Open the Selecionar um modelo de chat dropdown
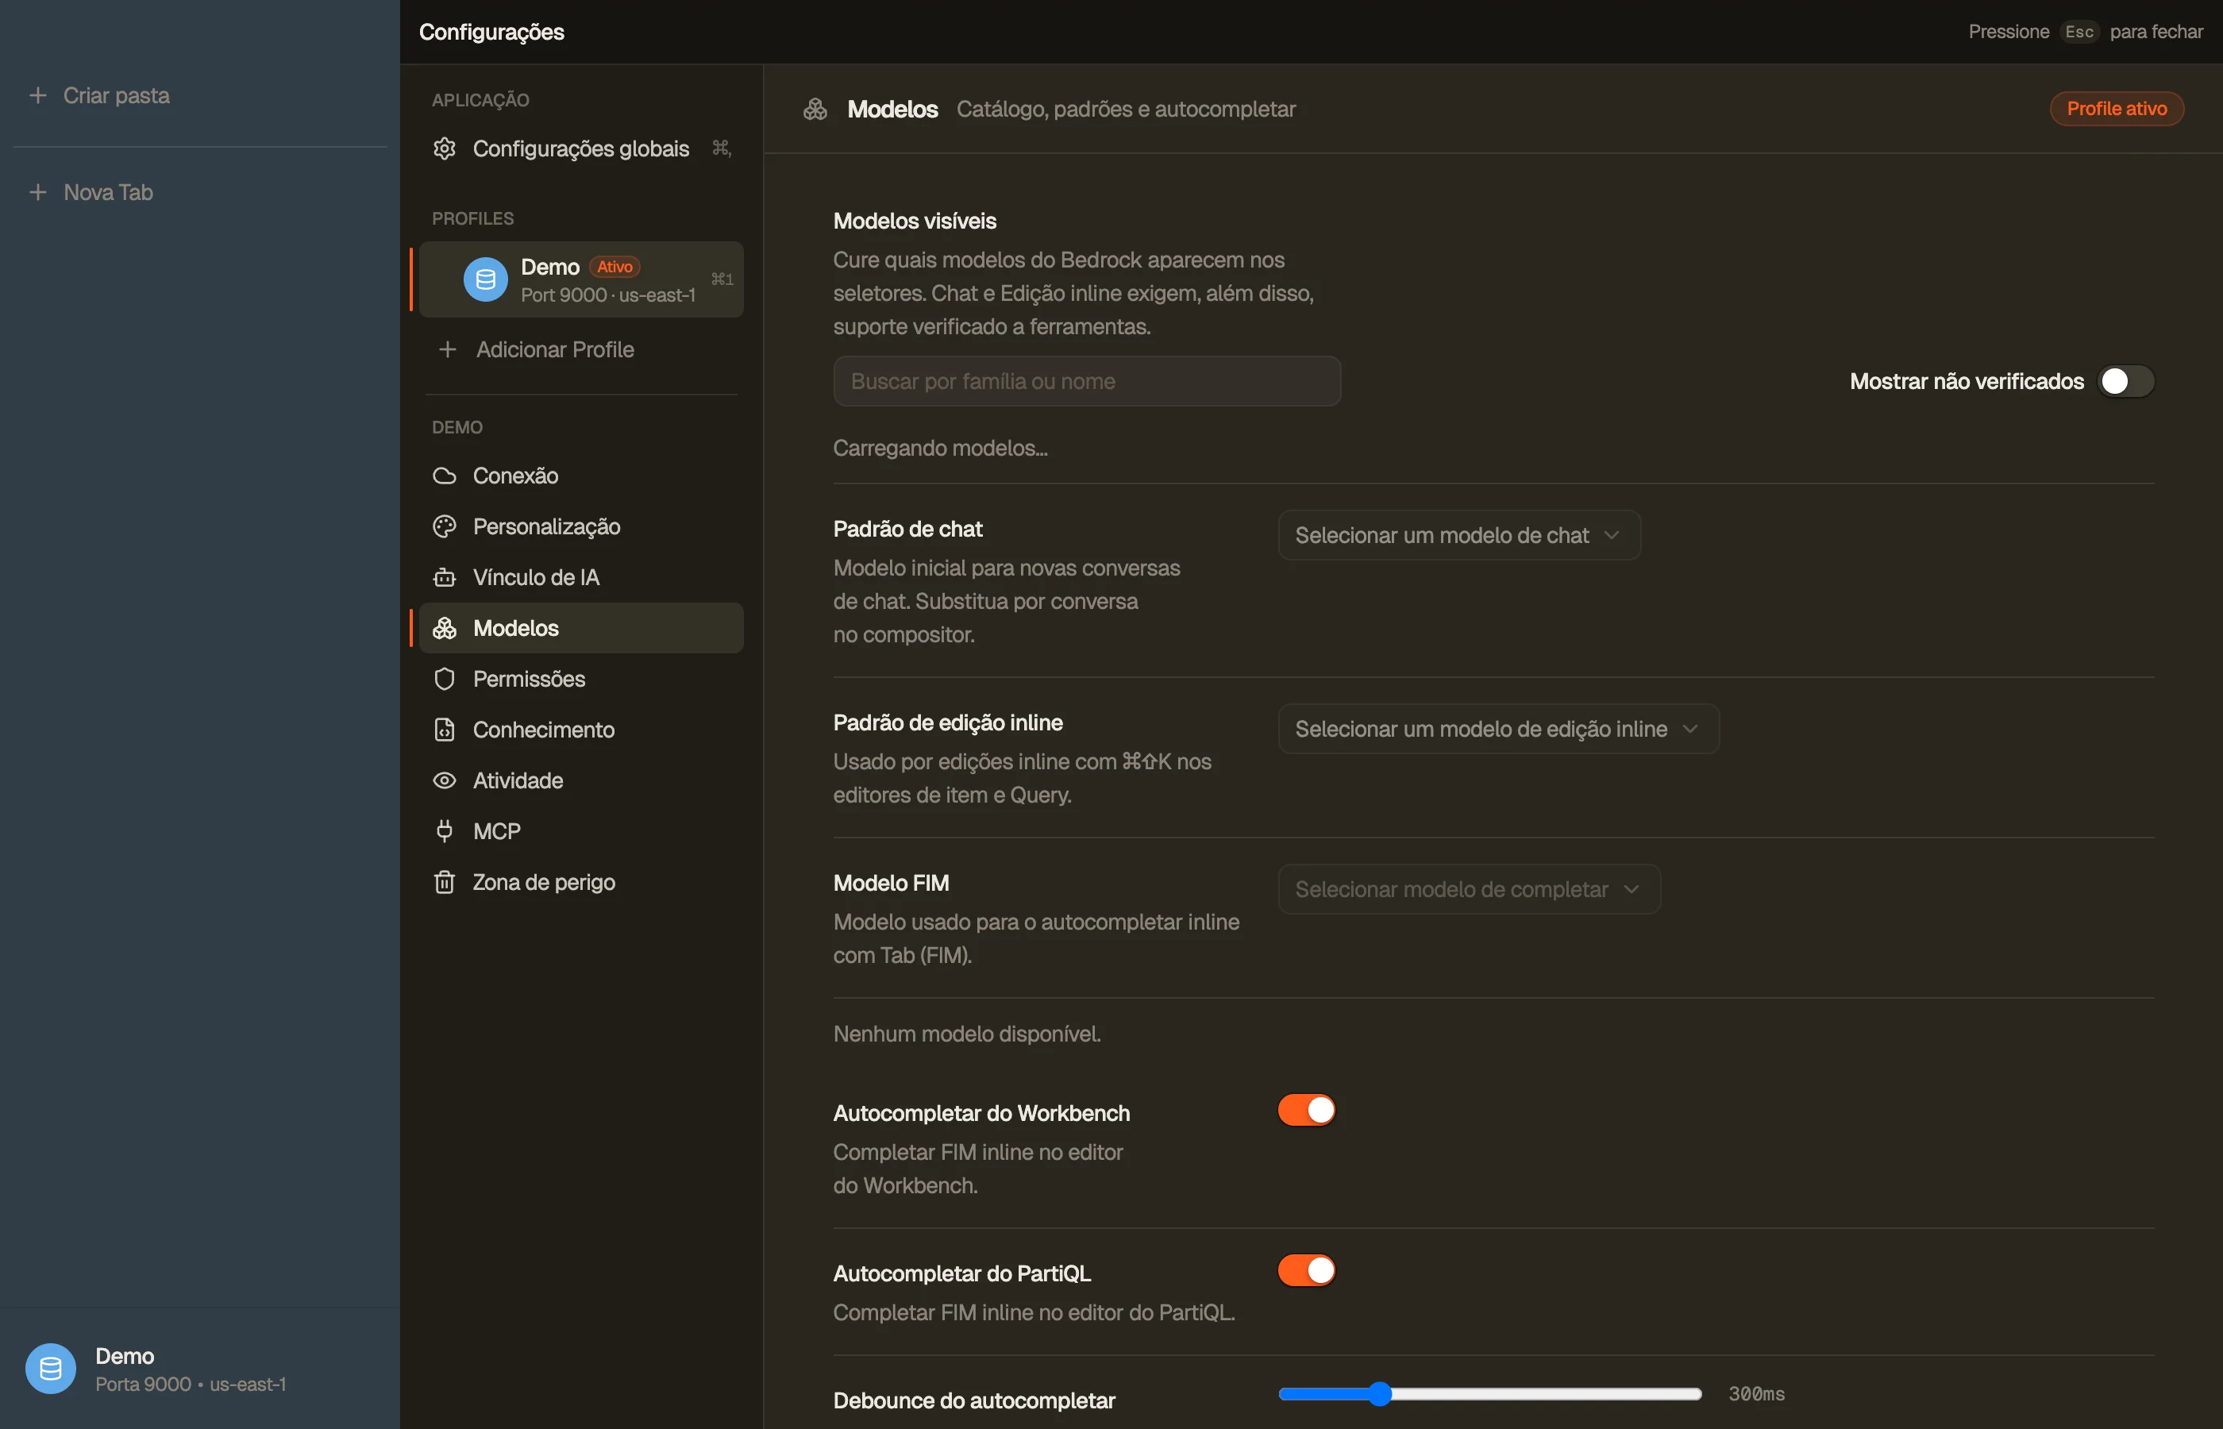 1458,535
